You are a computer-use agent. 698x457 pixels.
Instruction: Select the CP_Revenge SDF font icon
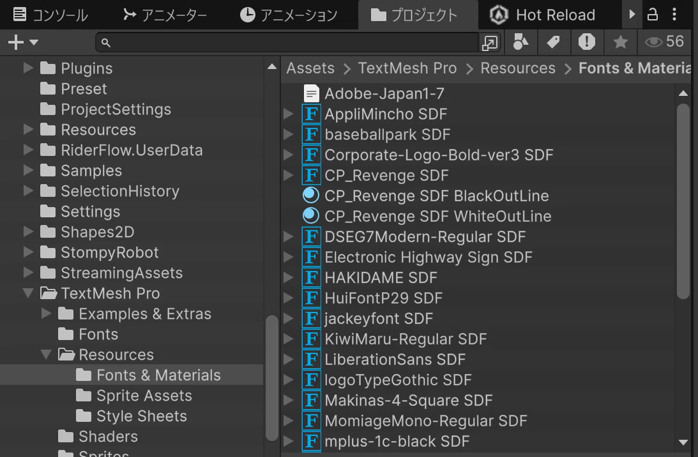311,176
